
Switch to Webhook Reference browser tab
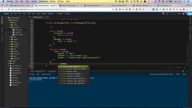144,5
